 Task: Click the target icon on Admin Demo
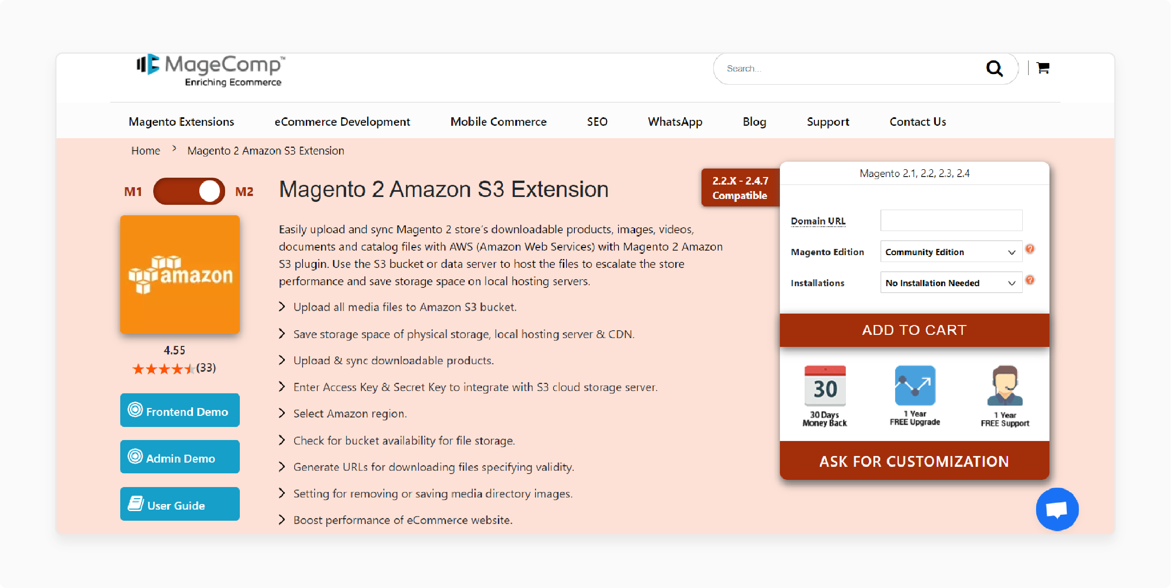point(135,457)
